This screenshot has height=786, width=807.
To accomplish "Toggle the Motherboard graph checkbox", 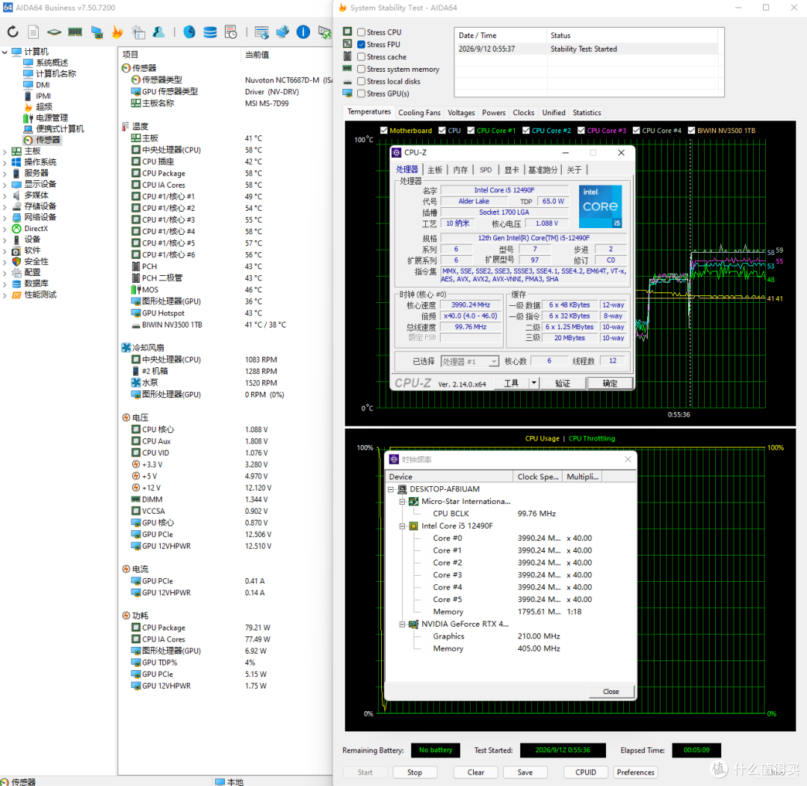I will pyautogui.click(x=383, y=130).
